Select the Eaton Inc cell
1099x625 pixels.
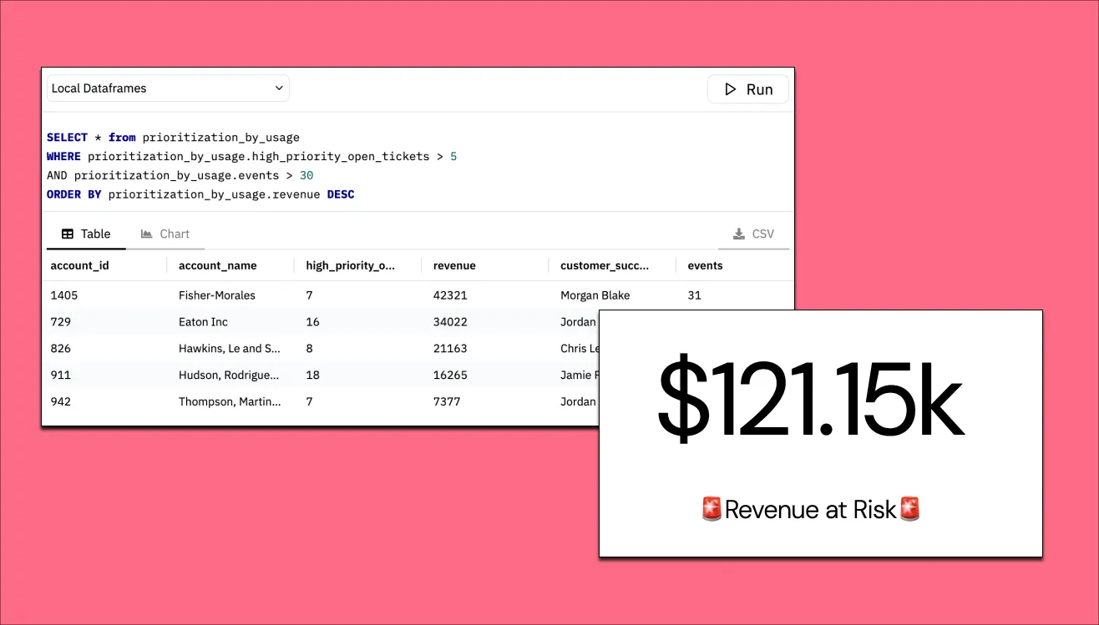203,322
